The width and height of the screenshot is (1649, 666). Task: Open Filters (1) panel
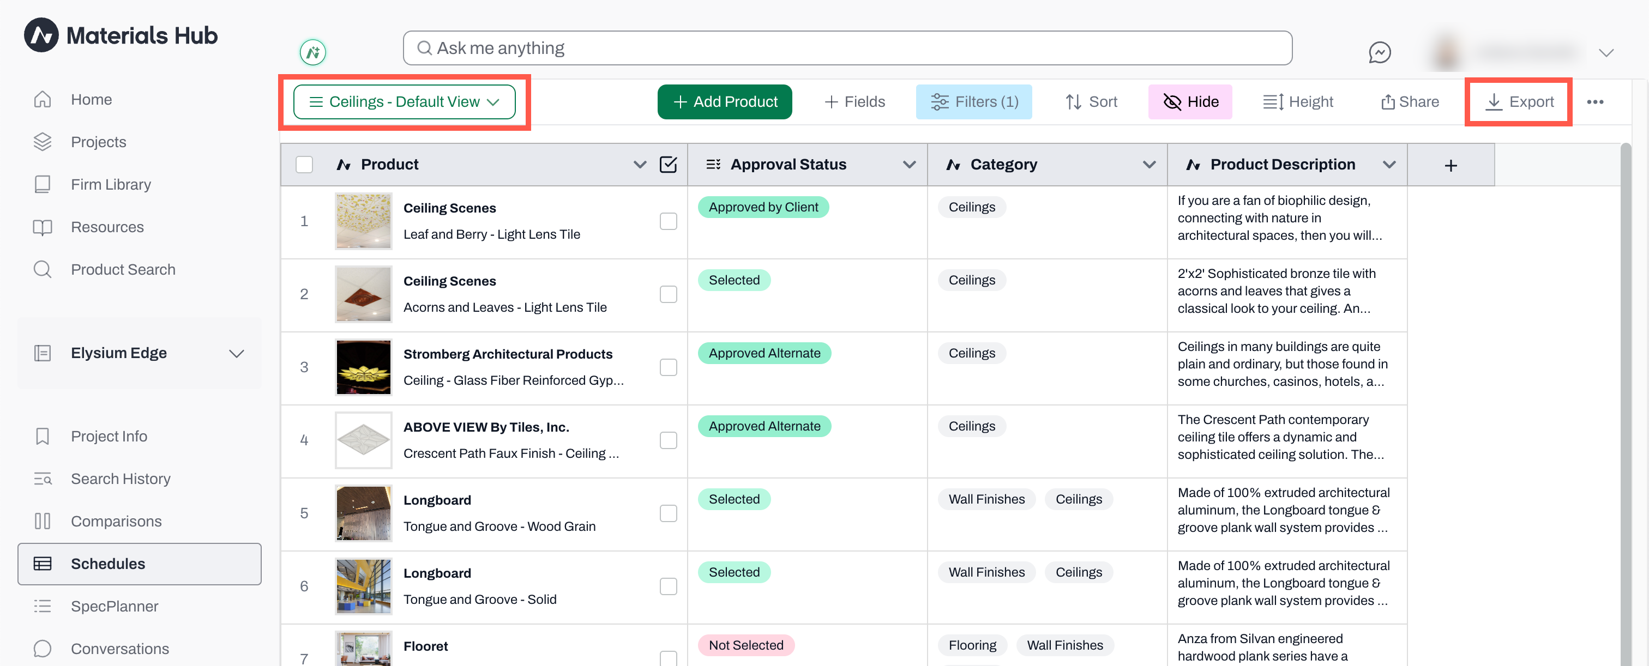tap(974, 102)
